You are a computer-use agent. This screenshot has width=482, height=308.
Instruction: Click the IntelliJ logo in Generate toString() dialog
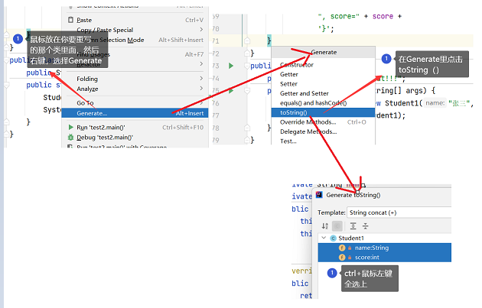[319, 195]
